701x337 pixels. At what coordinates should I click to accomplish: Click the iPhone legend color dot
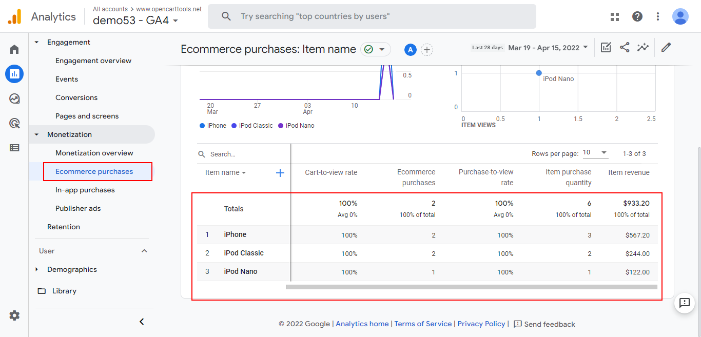pyautogui.click(x=202, y=126)
